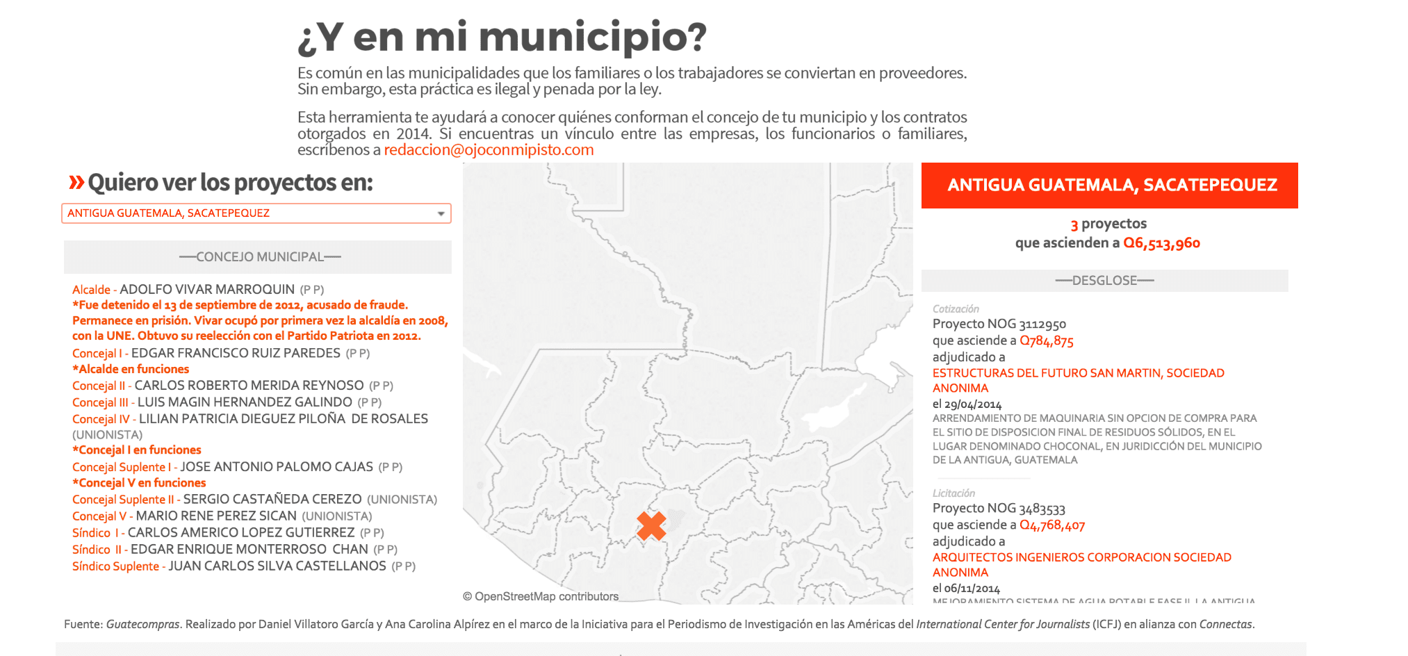Click the orange double-chevron before "Quiero ver"

[x=76, y=183]
